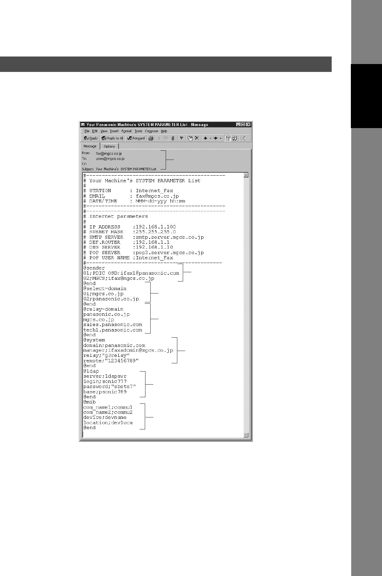Click the POP USER NAME line
382x576 pixels.
(x=128, y=258)
